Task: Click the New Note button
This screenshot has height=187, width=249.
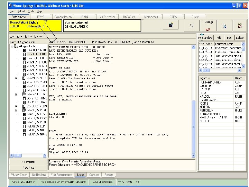Action: [28, 167]
